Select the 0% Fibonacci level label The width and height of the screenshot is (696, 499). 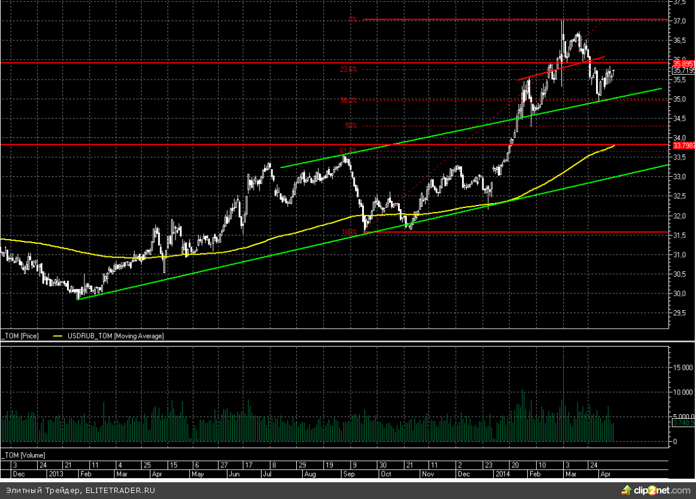(x=352, y=20)
